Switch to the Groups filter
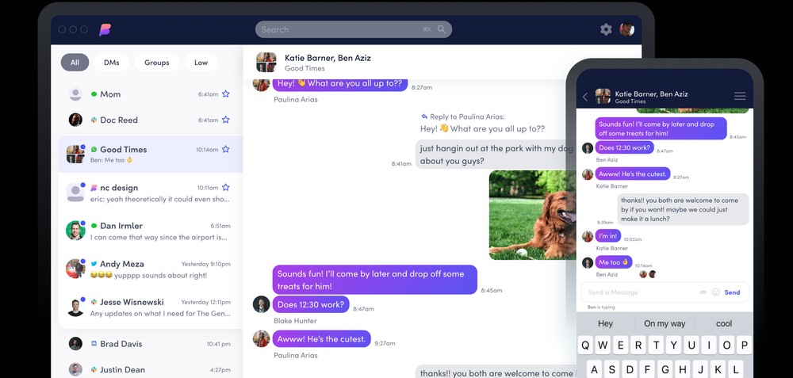This screenshot has height=378, width=793. pos(157,63)
